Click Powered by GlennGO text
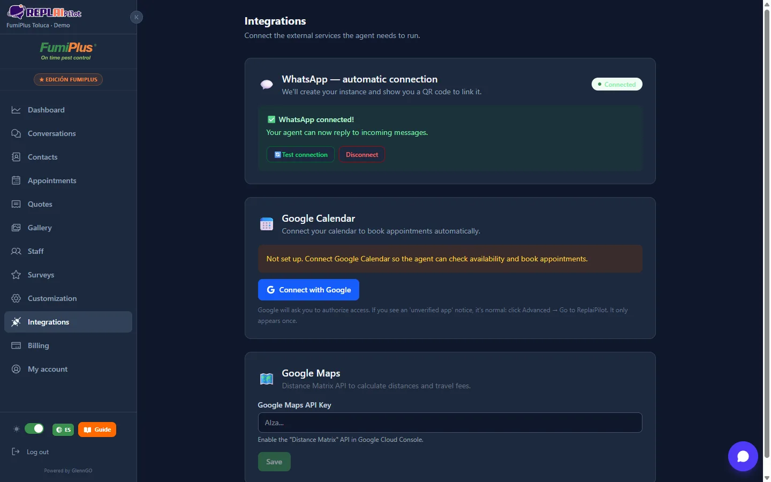The image size is (771, 482). pos(68,471)
